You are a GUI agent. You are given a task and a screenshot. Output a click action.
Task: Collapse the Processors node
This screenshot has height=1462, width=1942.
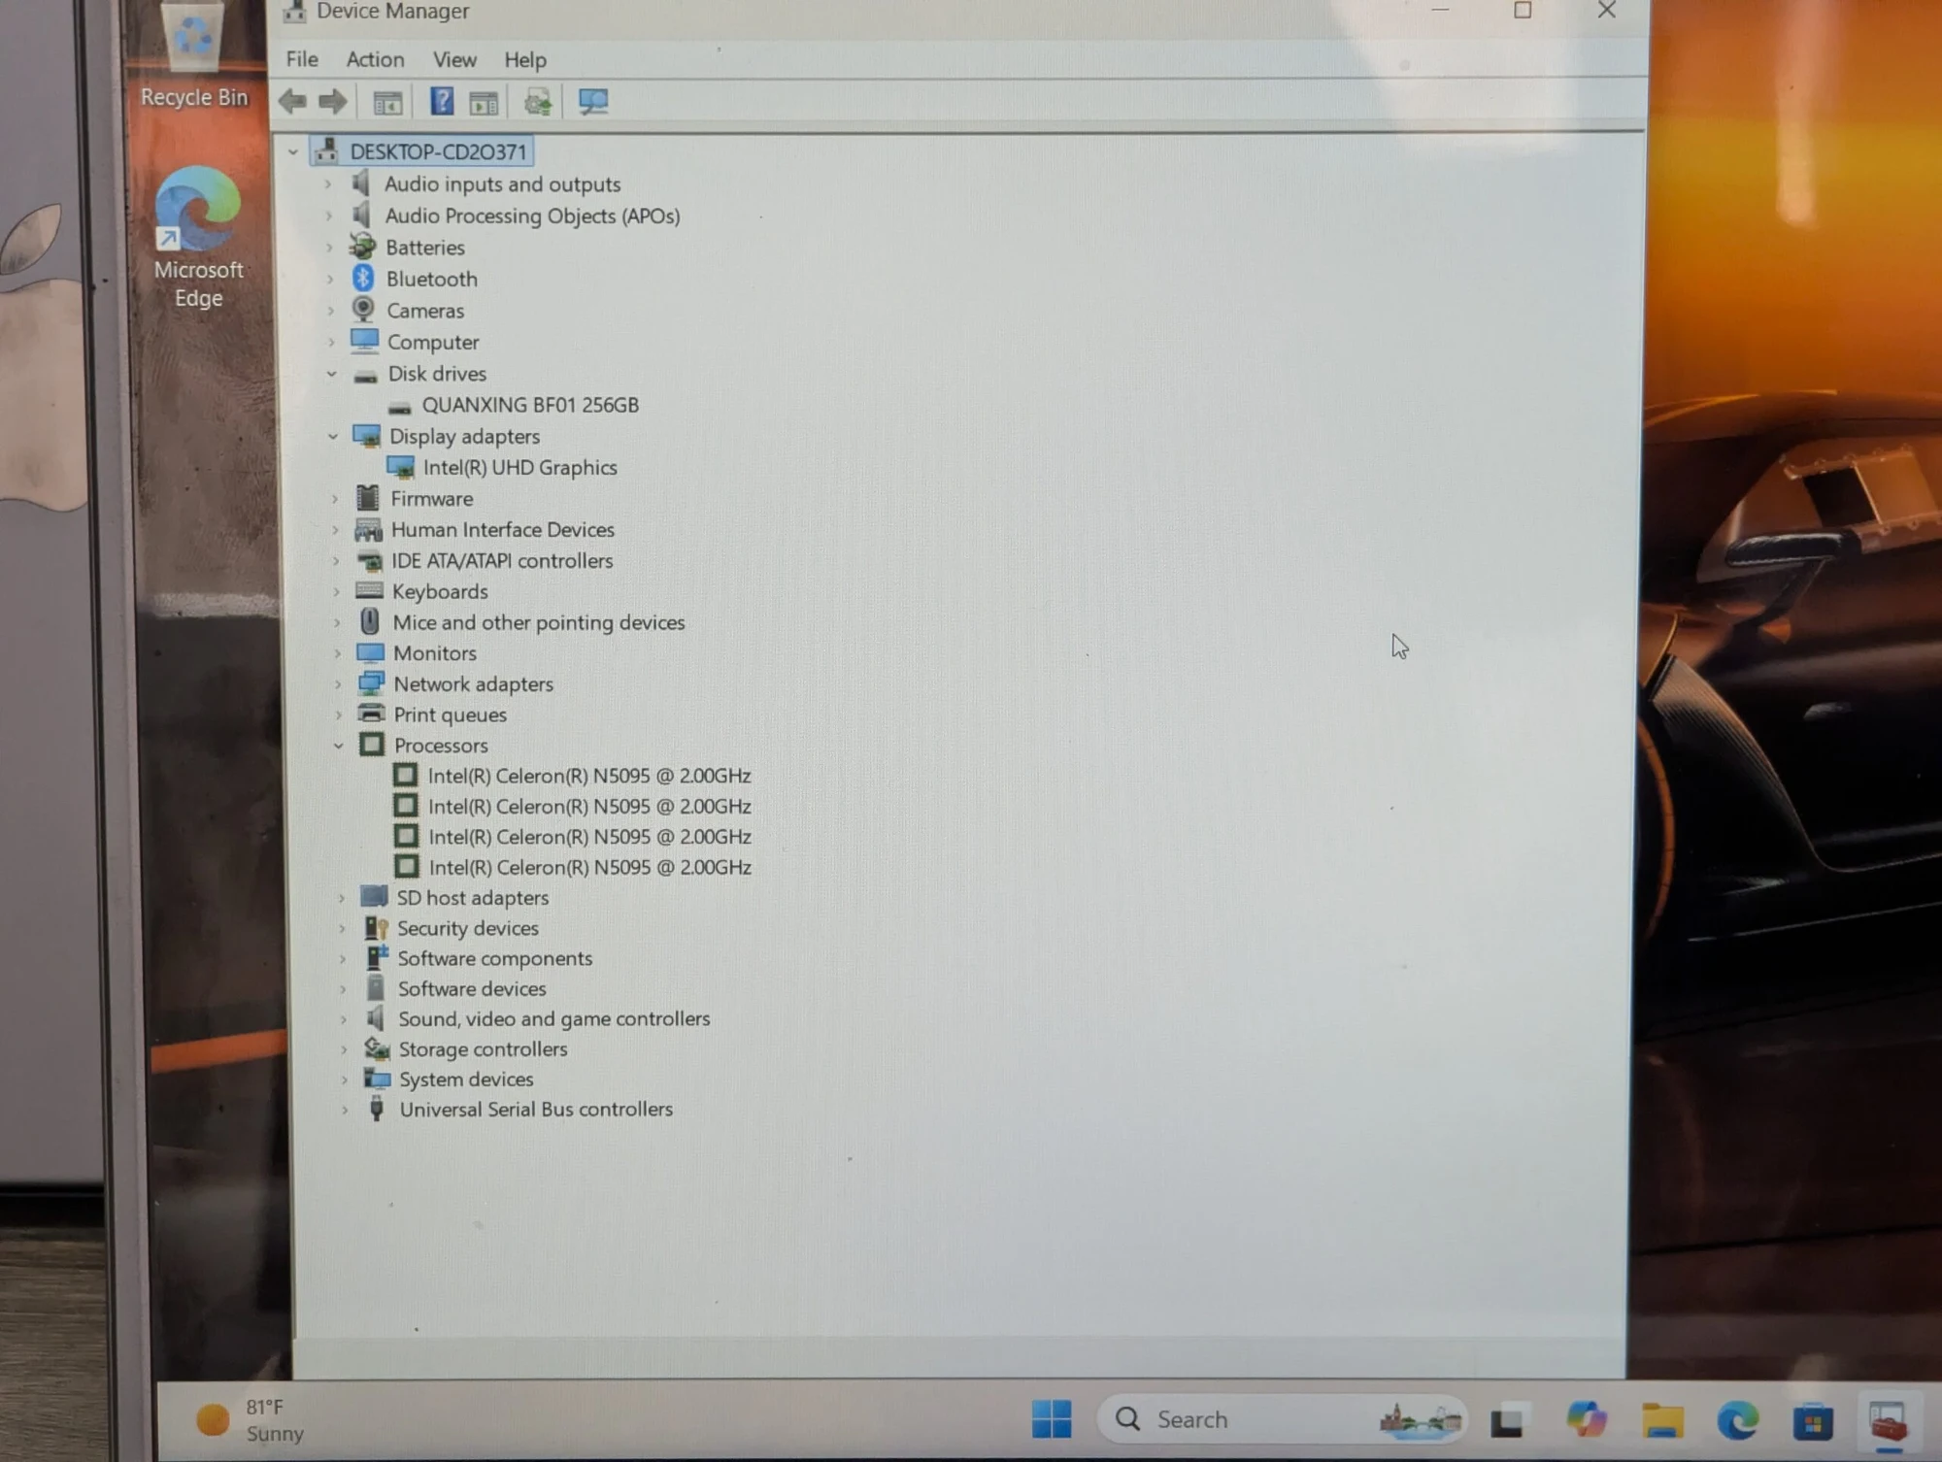tap(338, 746)
